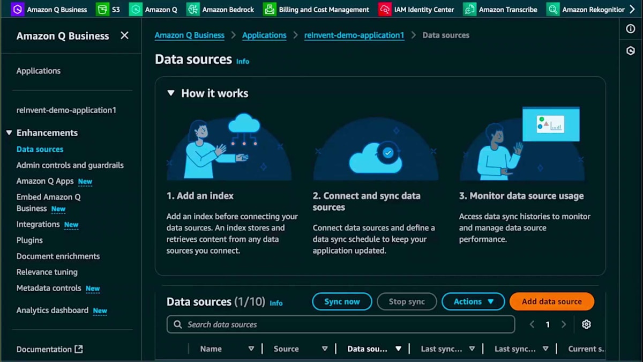This screenshot has height=362, width=643.
Task: Click the Documentation external link icon
Action: 79,349
